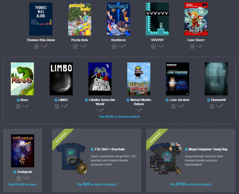Click the Steam icon under Reus
The image size is (239, 194).
tap(25, 106)
